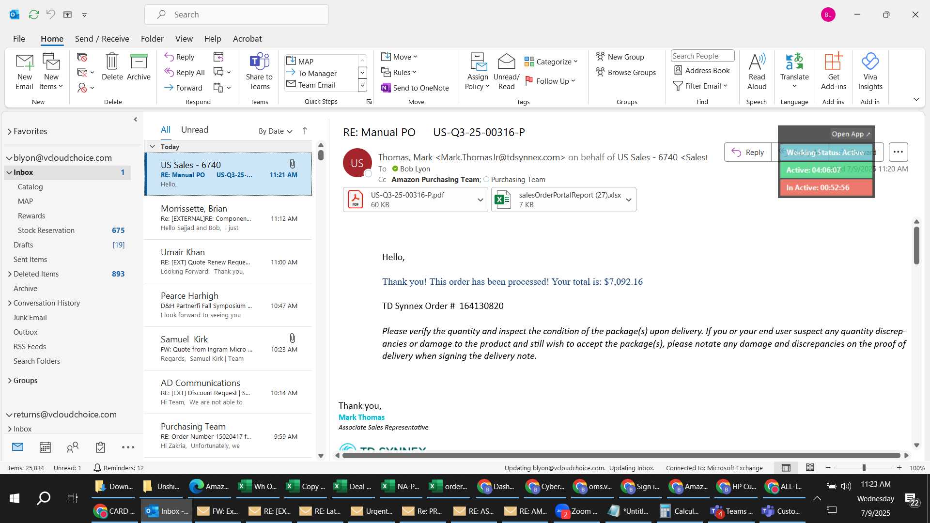
Task: Click the main Search box
Action: pyautogui.click(x=236, y=15)
